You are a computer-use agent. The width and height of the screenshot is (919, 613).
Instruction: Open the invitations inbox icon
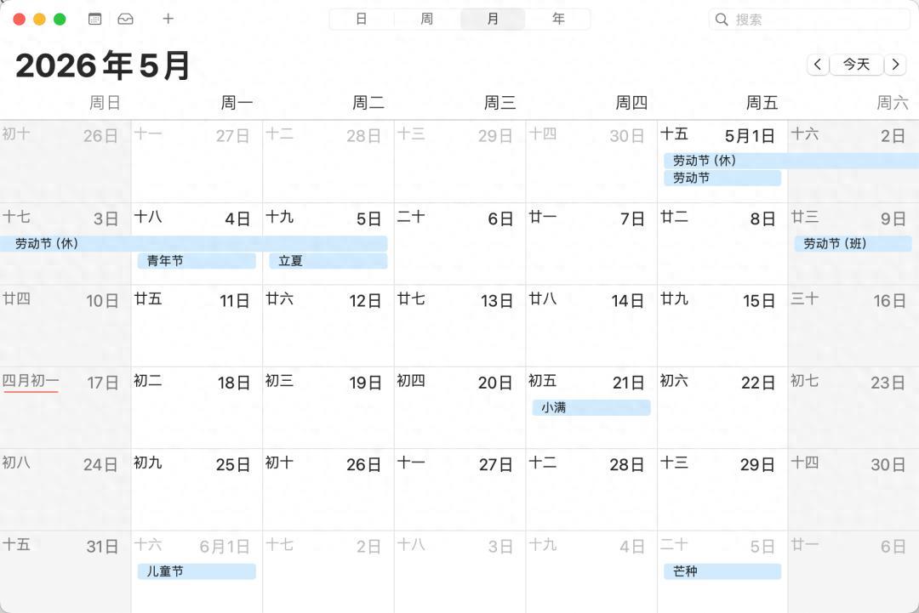pyautogui.click(x=125, y=19)
